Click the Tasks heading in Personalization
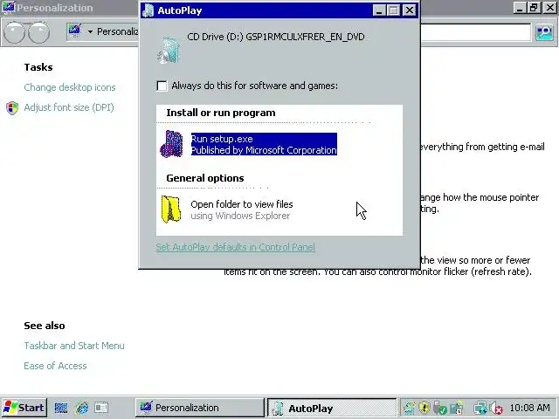559x419 pixels. click(x=38, y=67)
